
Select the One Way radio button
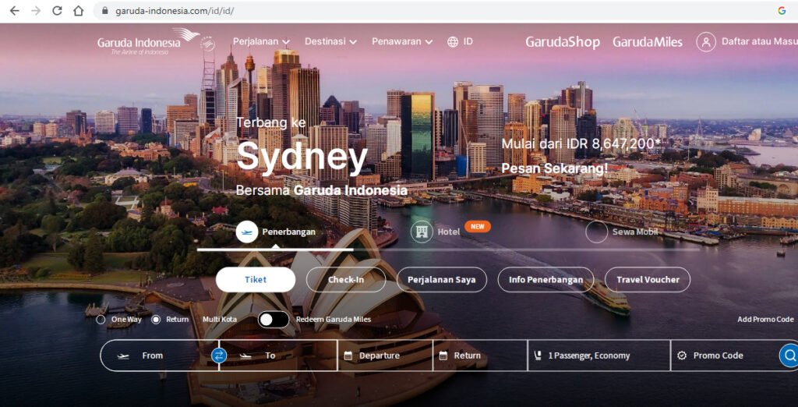(x=101, y=320)
